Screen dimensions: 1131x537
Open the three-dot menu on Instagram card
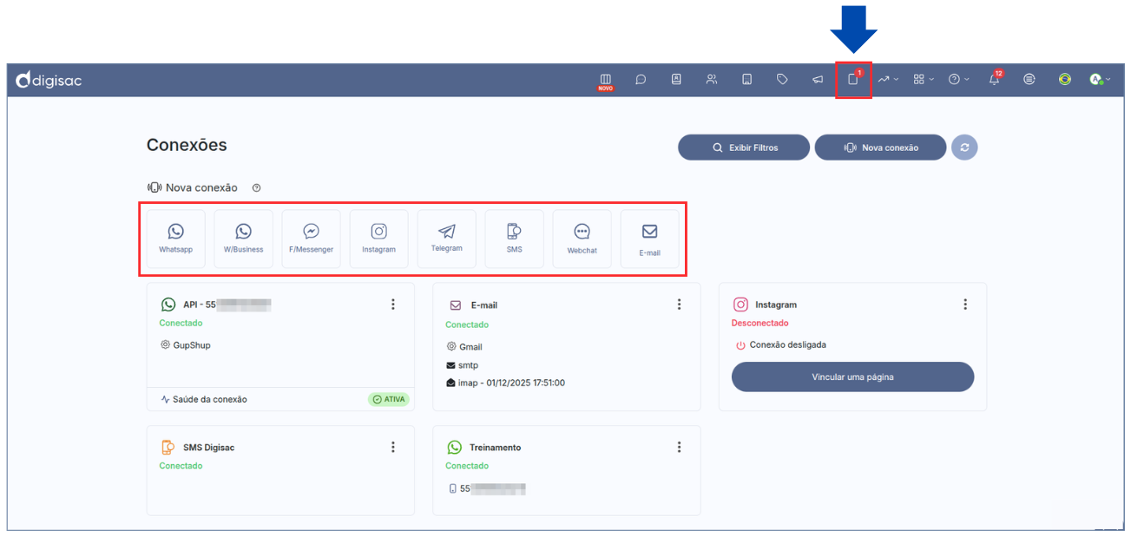pyautogui.click(x=965, y=305)
